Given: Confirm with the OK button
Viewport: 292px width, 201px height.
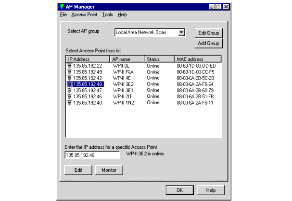Looking at the screenshot, I should (180, 190).
